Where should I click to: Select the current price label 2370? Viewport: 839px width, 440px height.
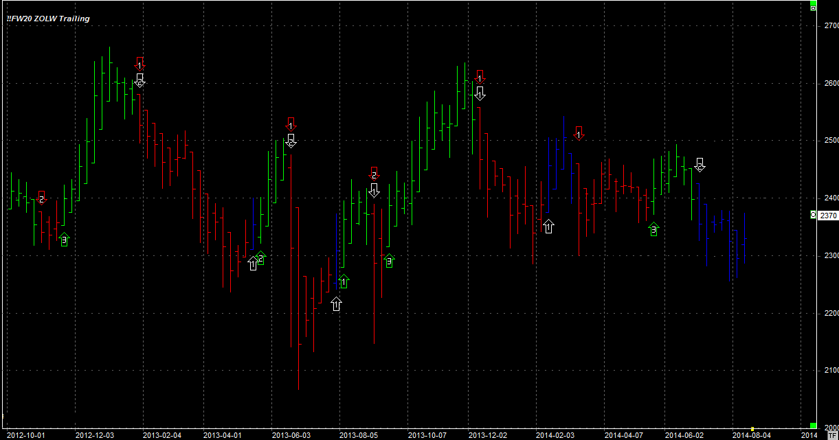829,216
